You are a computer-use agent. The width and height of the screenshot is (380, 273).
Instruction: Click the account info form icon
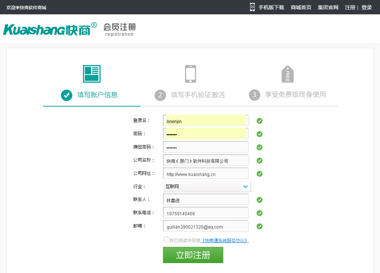coord(91,74)
